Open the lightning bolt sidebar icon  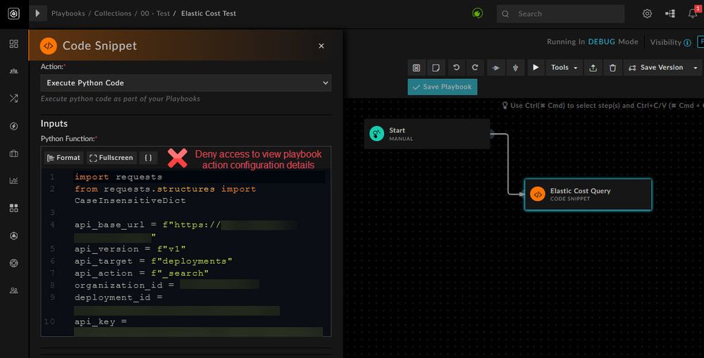[x=13, y=126]
